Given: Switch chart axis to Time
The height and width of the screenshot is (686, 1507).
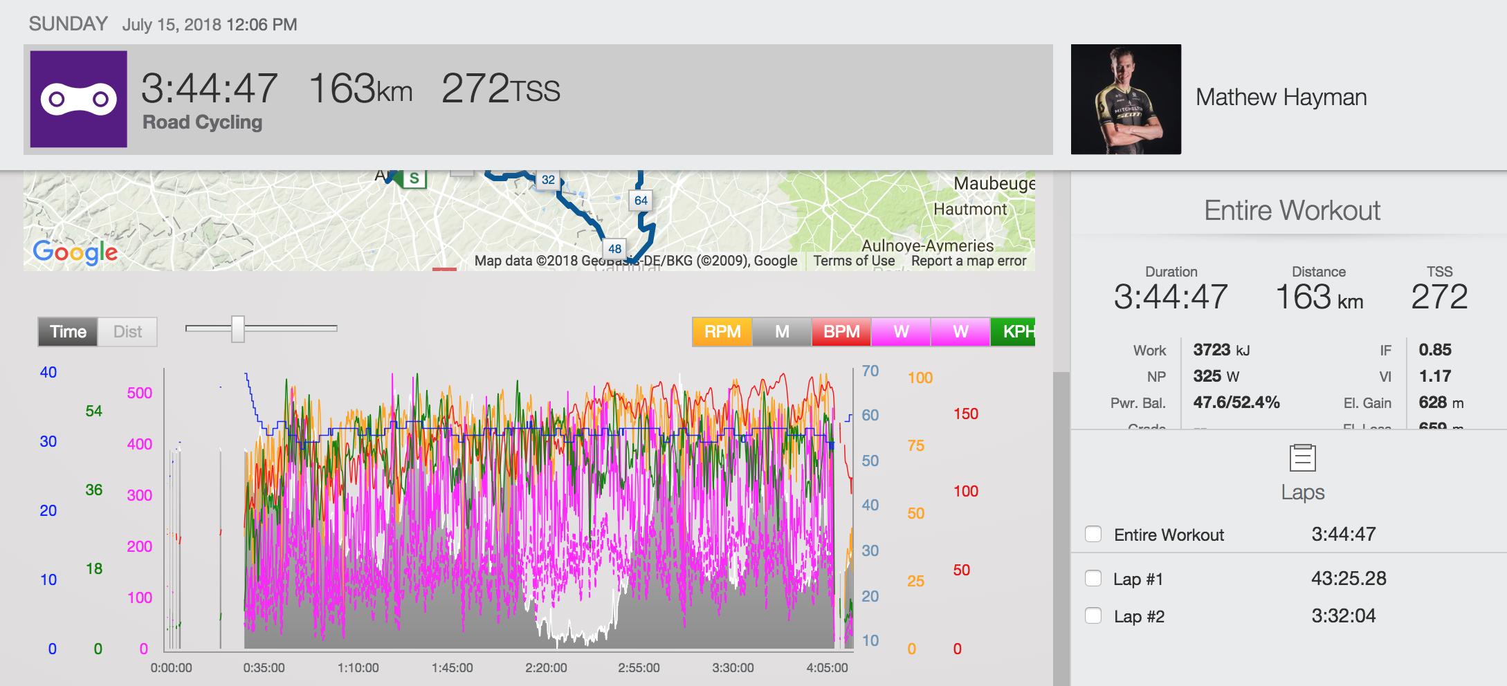Looking at the screenshot, I should [x=68, y=332].
